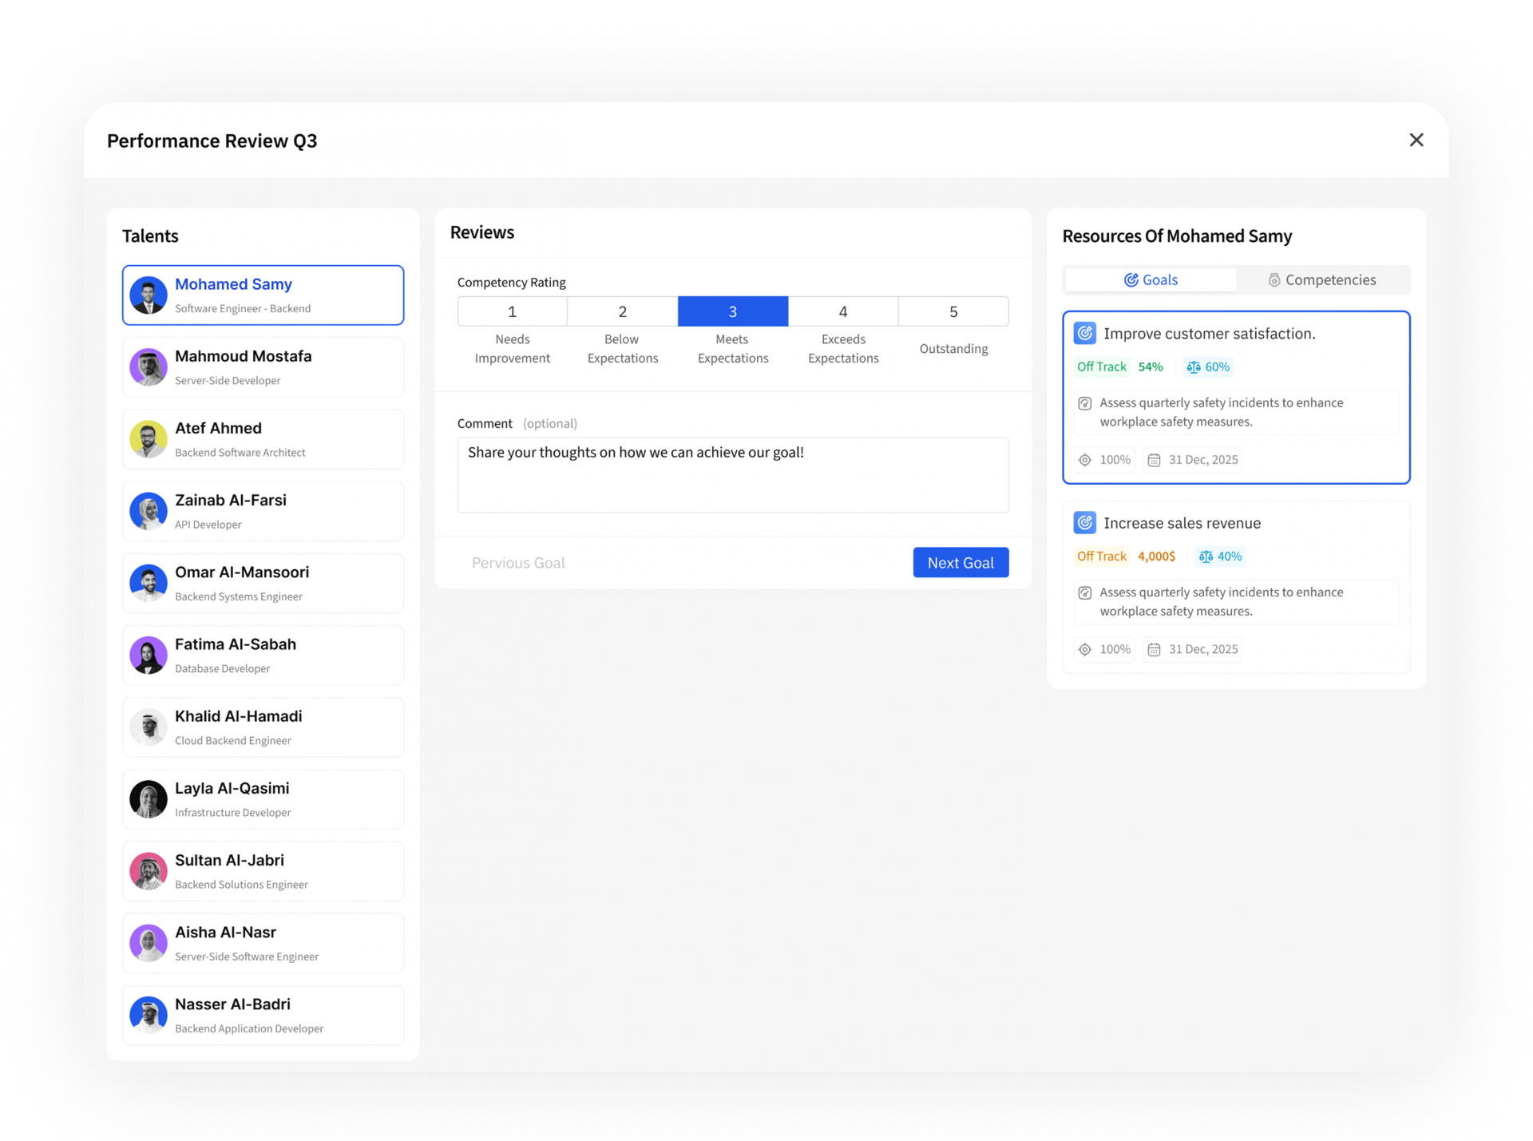1533x1141 pixels.
Task: Click key result icon in sales revenue goal
Action: click(1084, 592)
